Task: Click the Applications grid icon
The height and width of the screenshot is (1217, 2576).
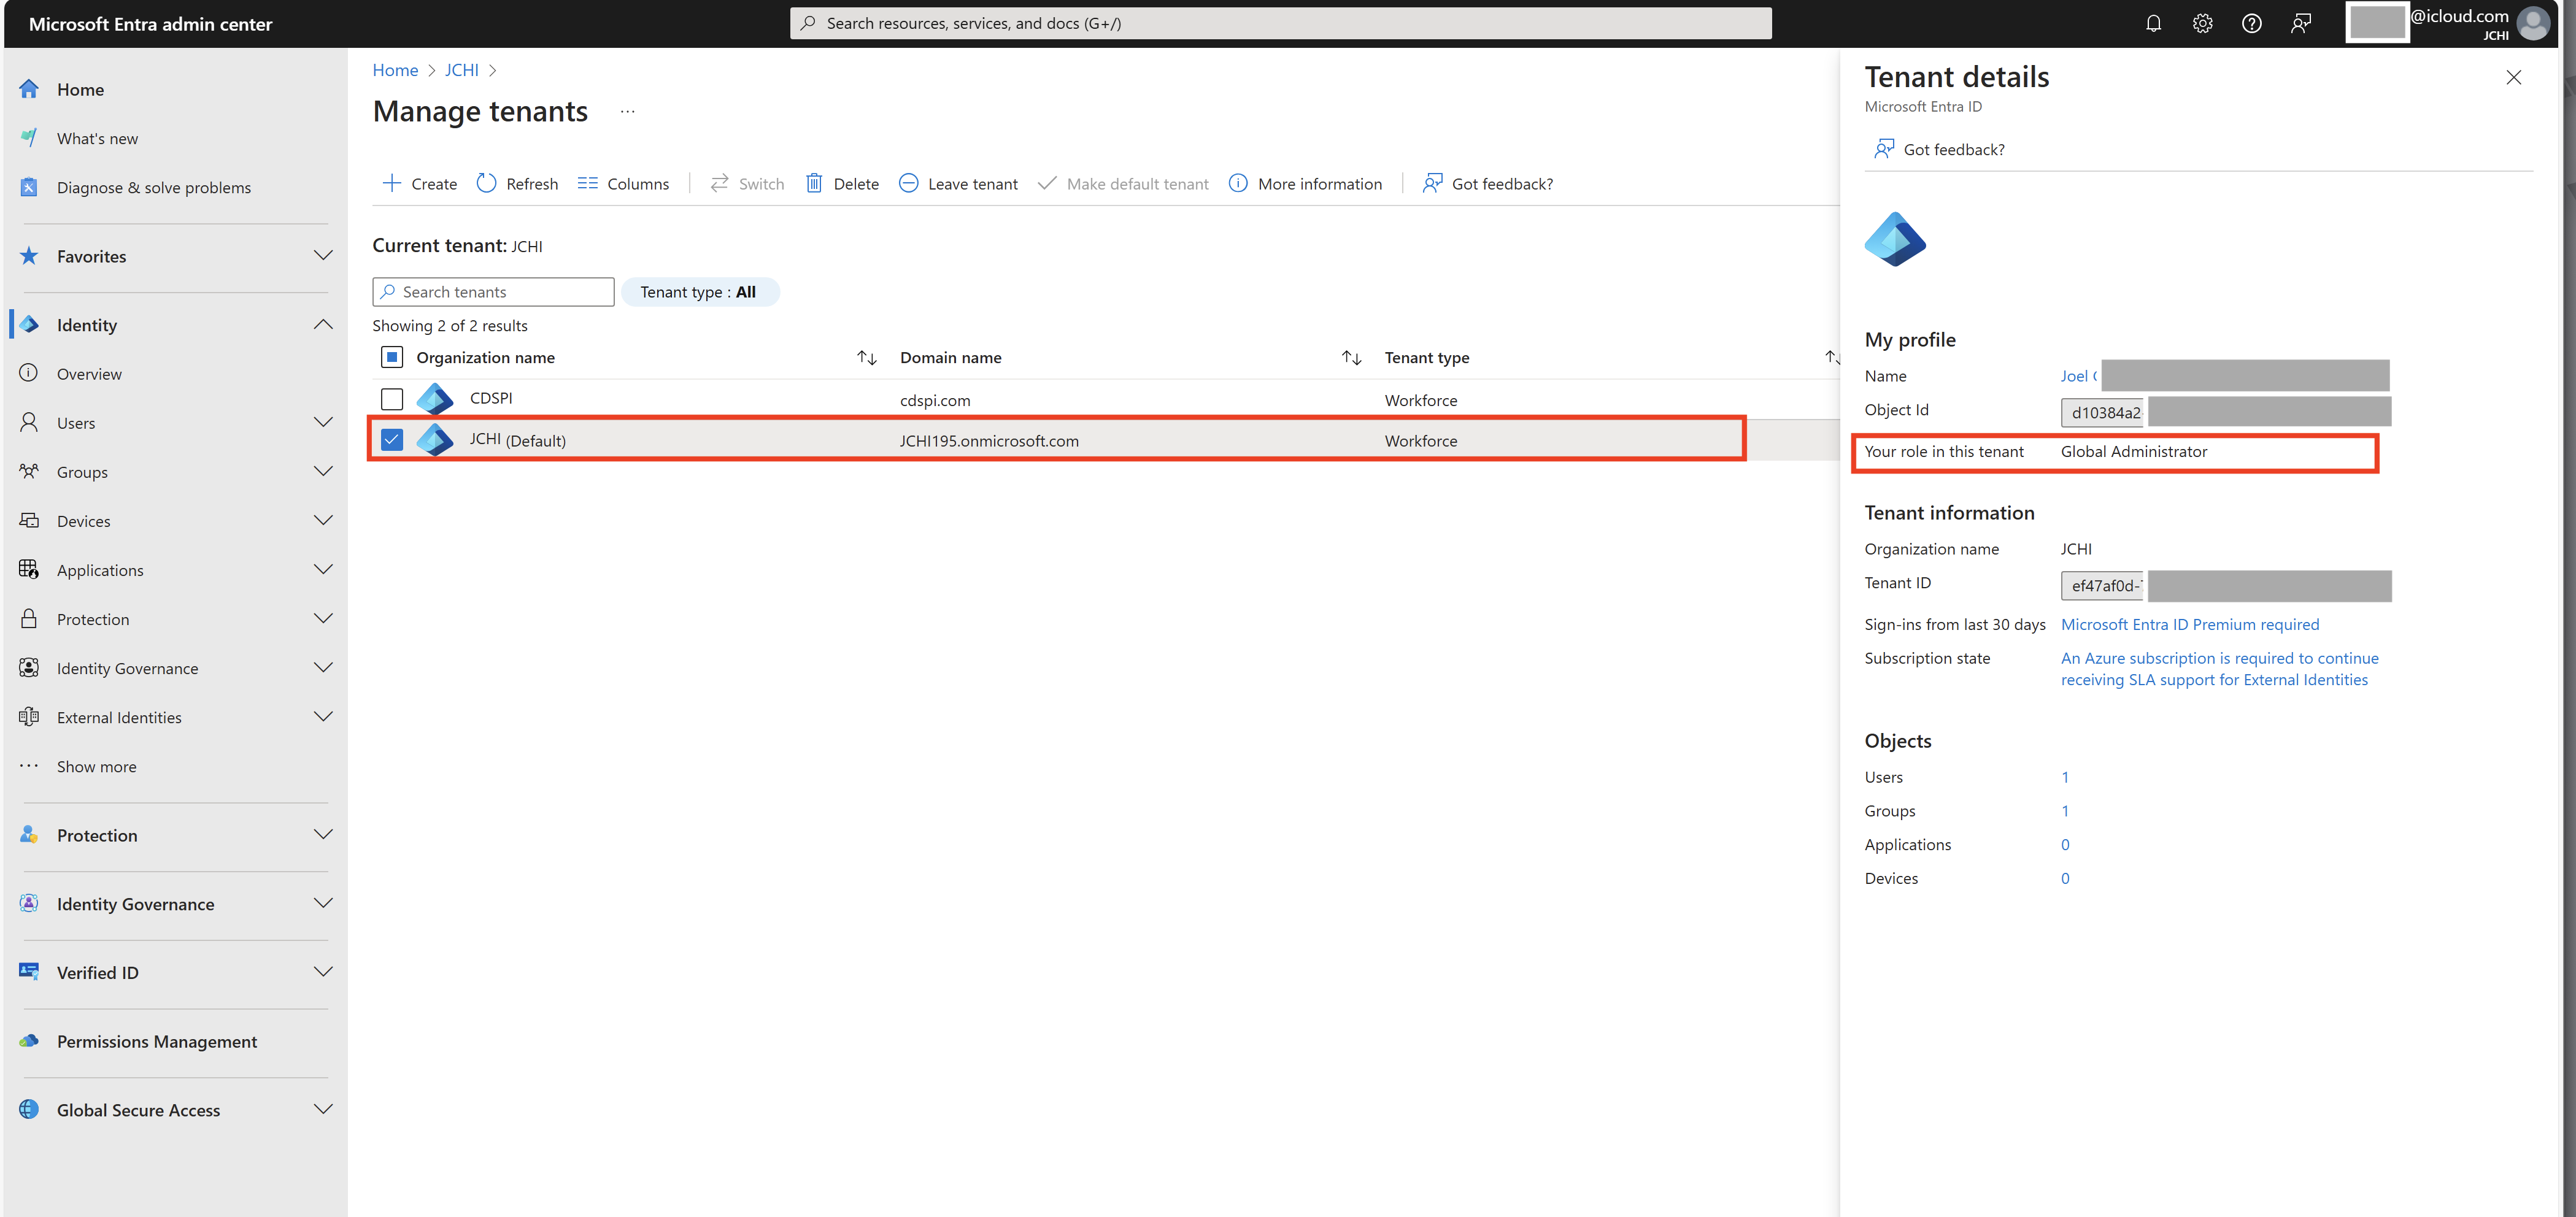Action: tap(29, 569)
